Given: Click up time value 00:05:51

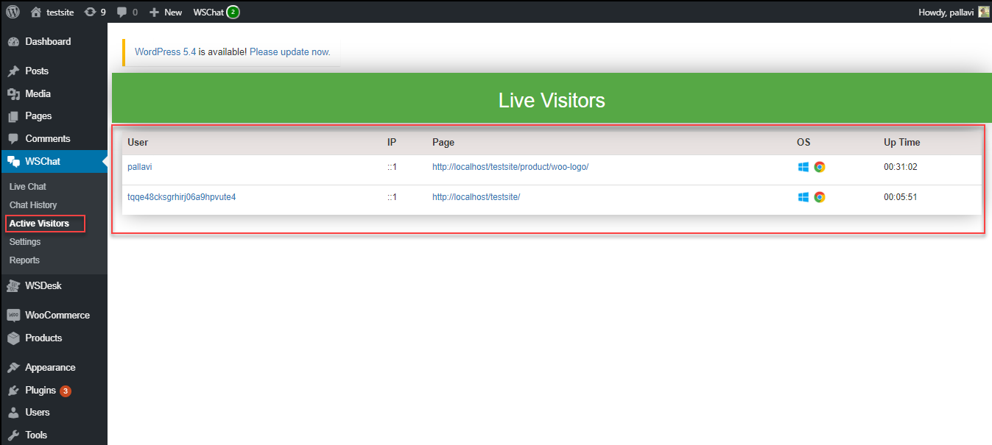Looking at the screenshot, I should pos(901,197).
